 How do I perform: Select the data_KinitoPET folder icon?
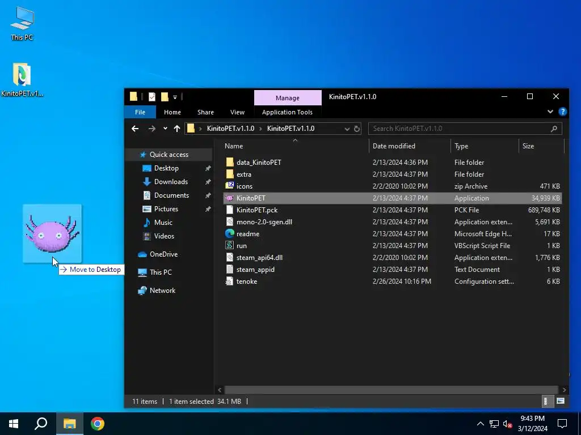(x=230, y=163)
